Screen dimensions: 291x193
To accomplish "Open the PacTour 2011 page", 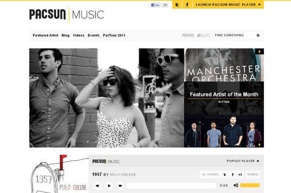I will [x=114, y=35].
